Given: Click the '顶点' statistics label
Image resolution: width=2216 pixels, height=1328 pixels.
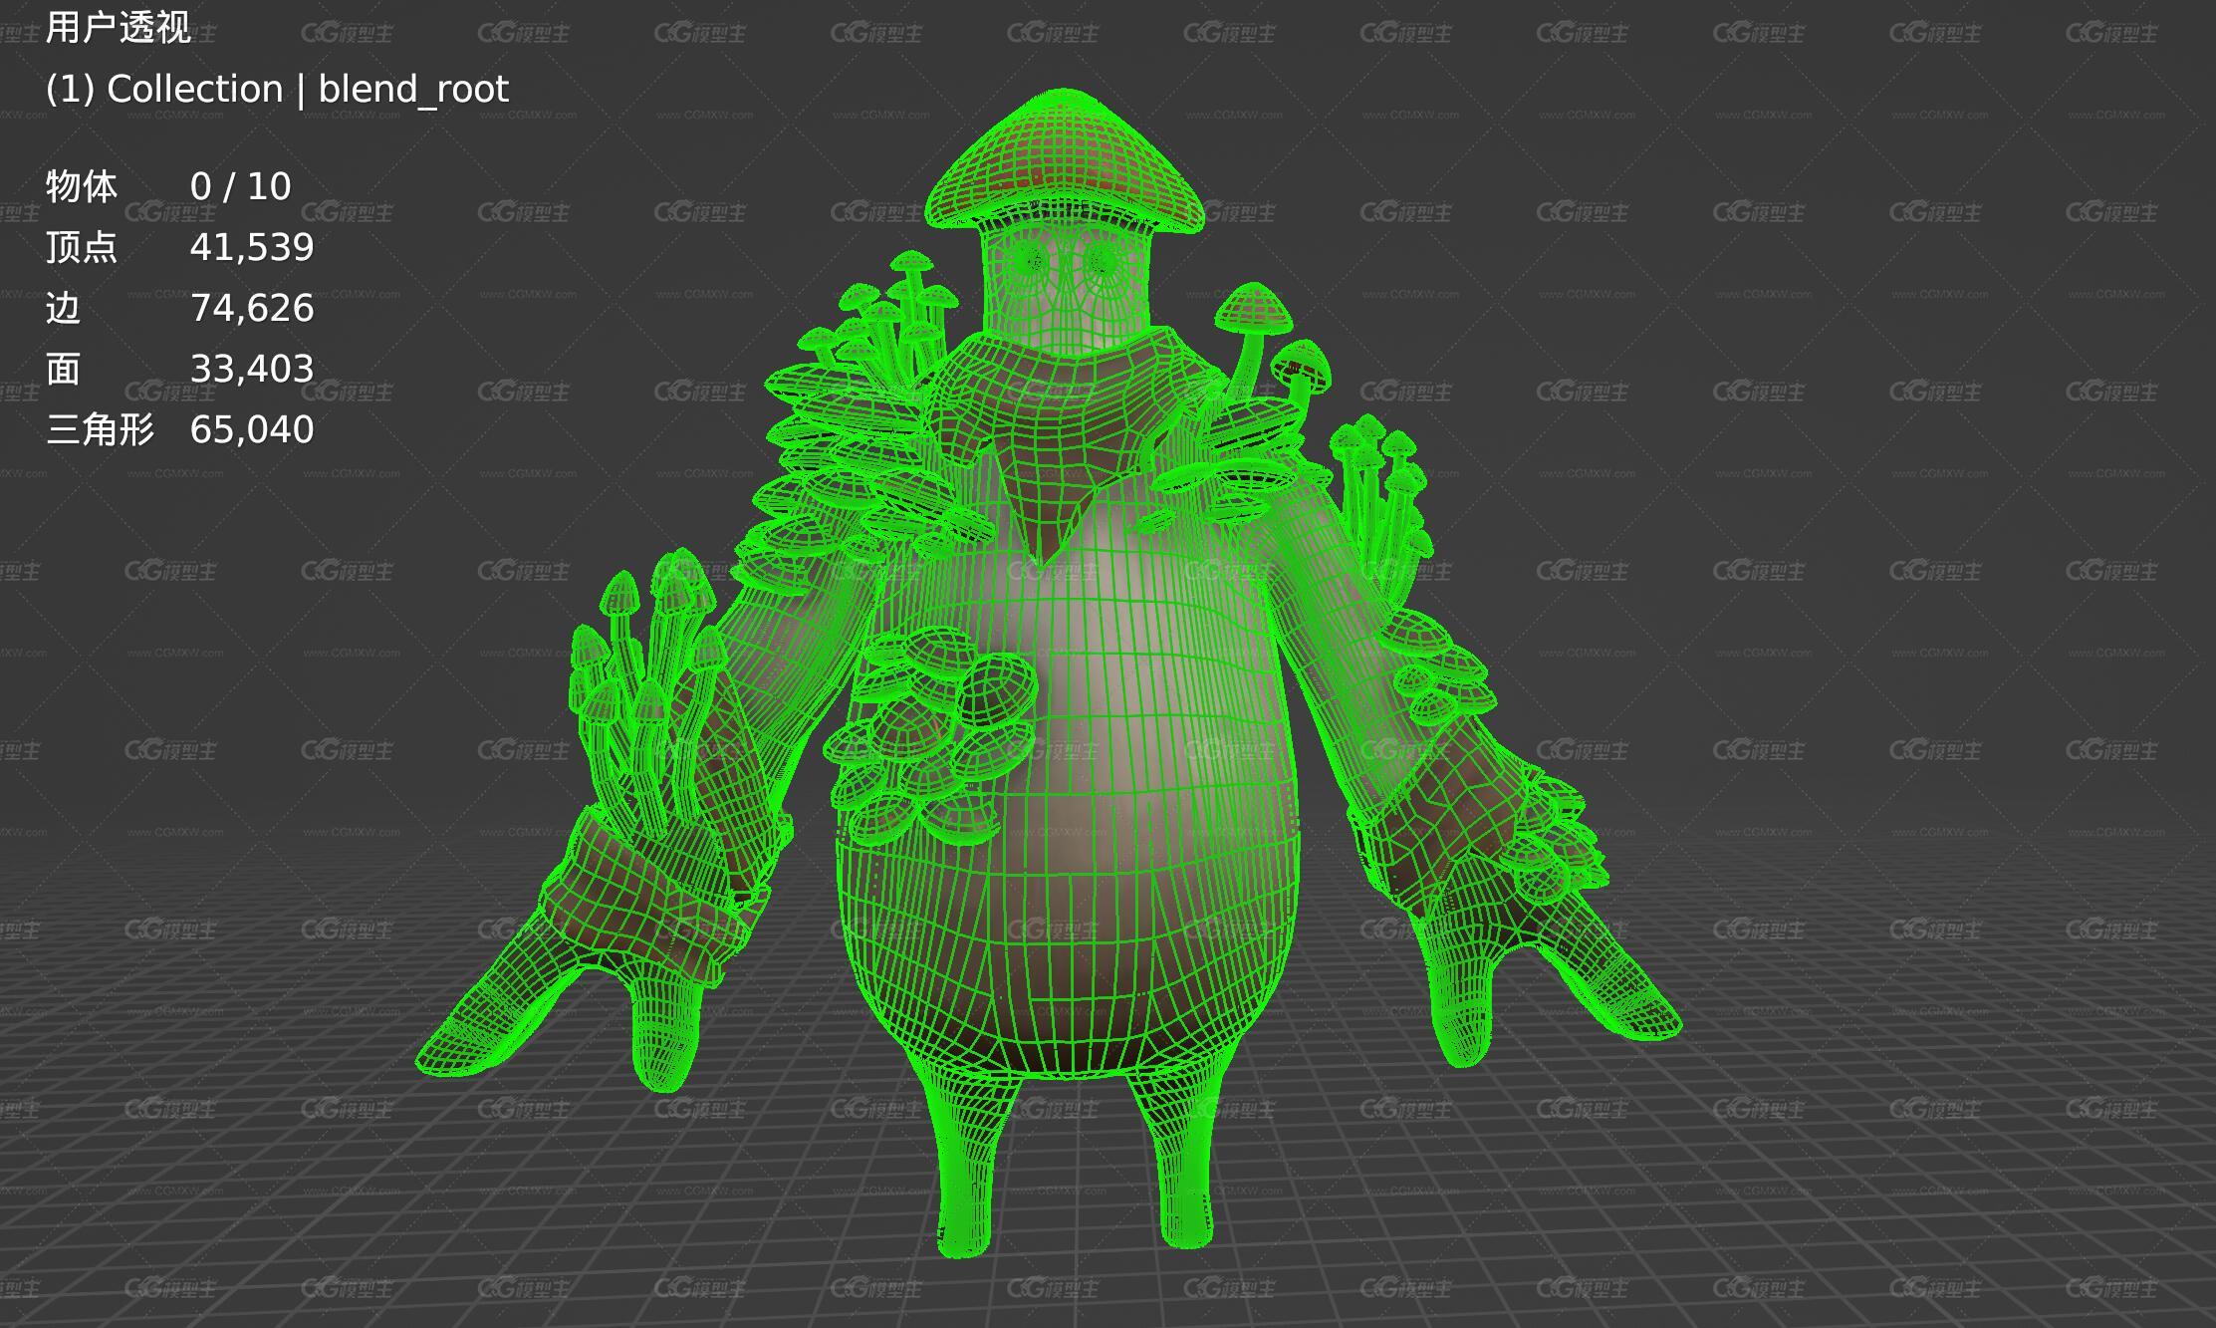Looking at the screenshot, I should (82, 247).
